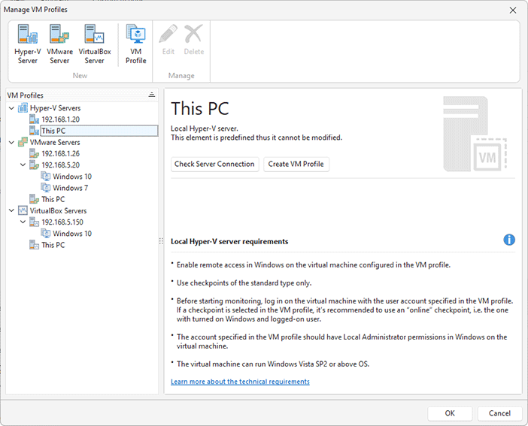Viewport: 528px width, 426px height.
Task: Collapse the VMware Servers tree node
Action: point(11,142)
